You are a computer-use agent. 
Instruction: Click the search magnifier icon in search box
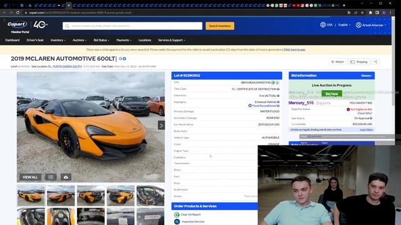pos(67,26)
